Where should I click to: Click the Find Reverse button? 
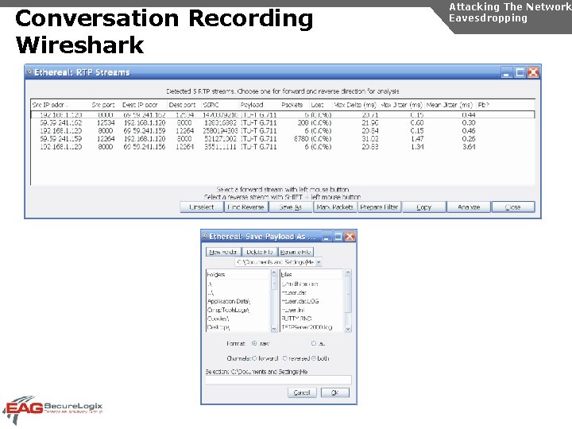click(245, 207)
